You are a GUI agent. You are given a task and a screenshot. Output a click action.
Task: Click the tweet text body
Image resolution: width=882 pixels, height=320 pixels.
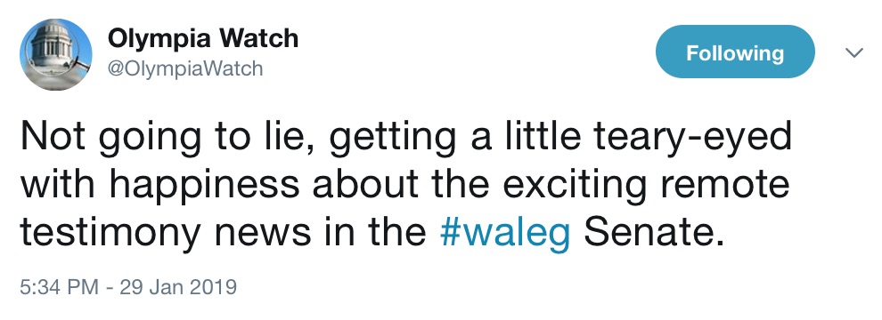pos(405,185)
